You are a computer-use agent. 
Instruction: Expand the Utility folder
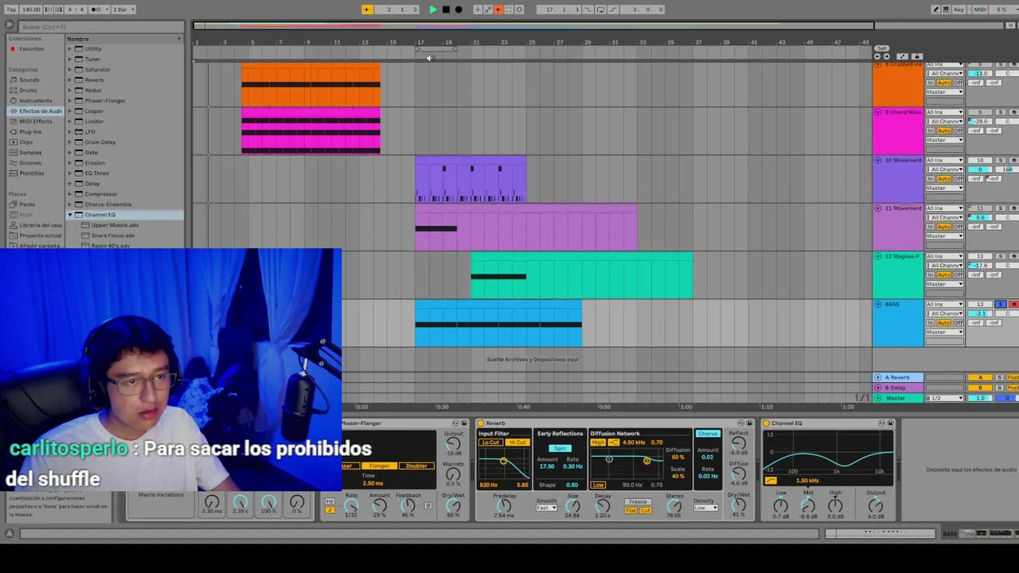(x=69, y=49)
